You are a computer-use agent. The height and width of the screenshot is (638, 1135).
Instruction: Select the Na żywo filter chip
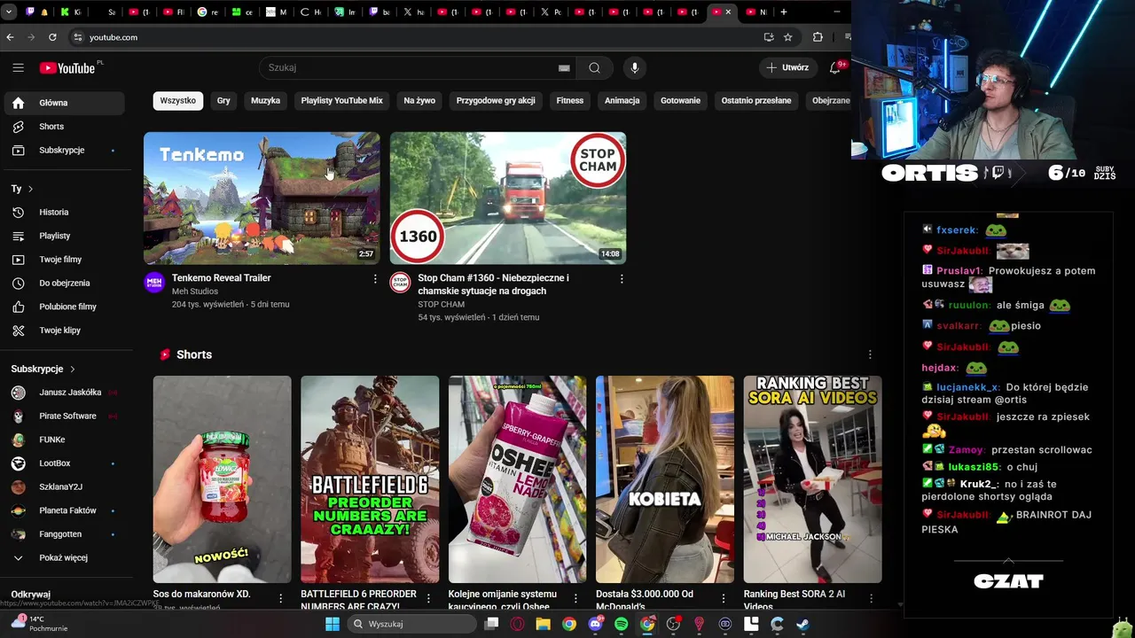tap(419, 100)
